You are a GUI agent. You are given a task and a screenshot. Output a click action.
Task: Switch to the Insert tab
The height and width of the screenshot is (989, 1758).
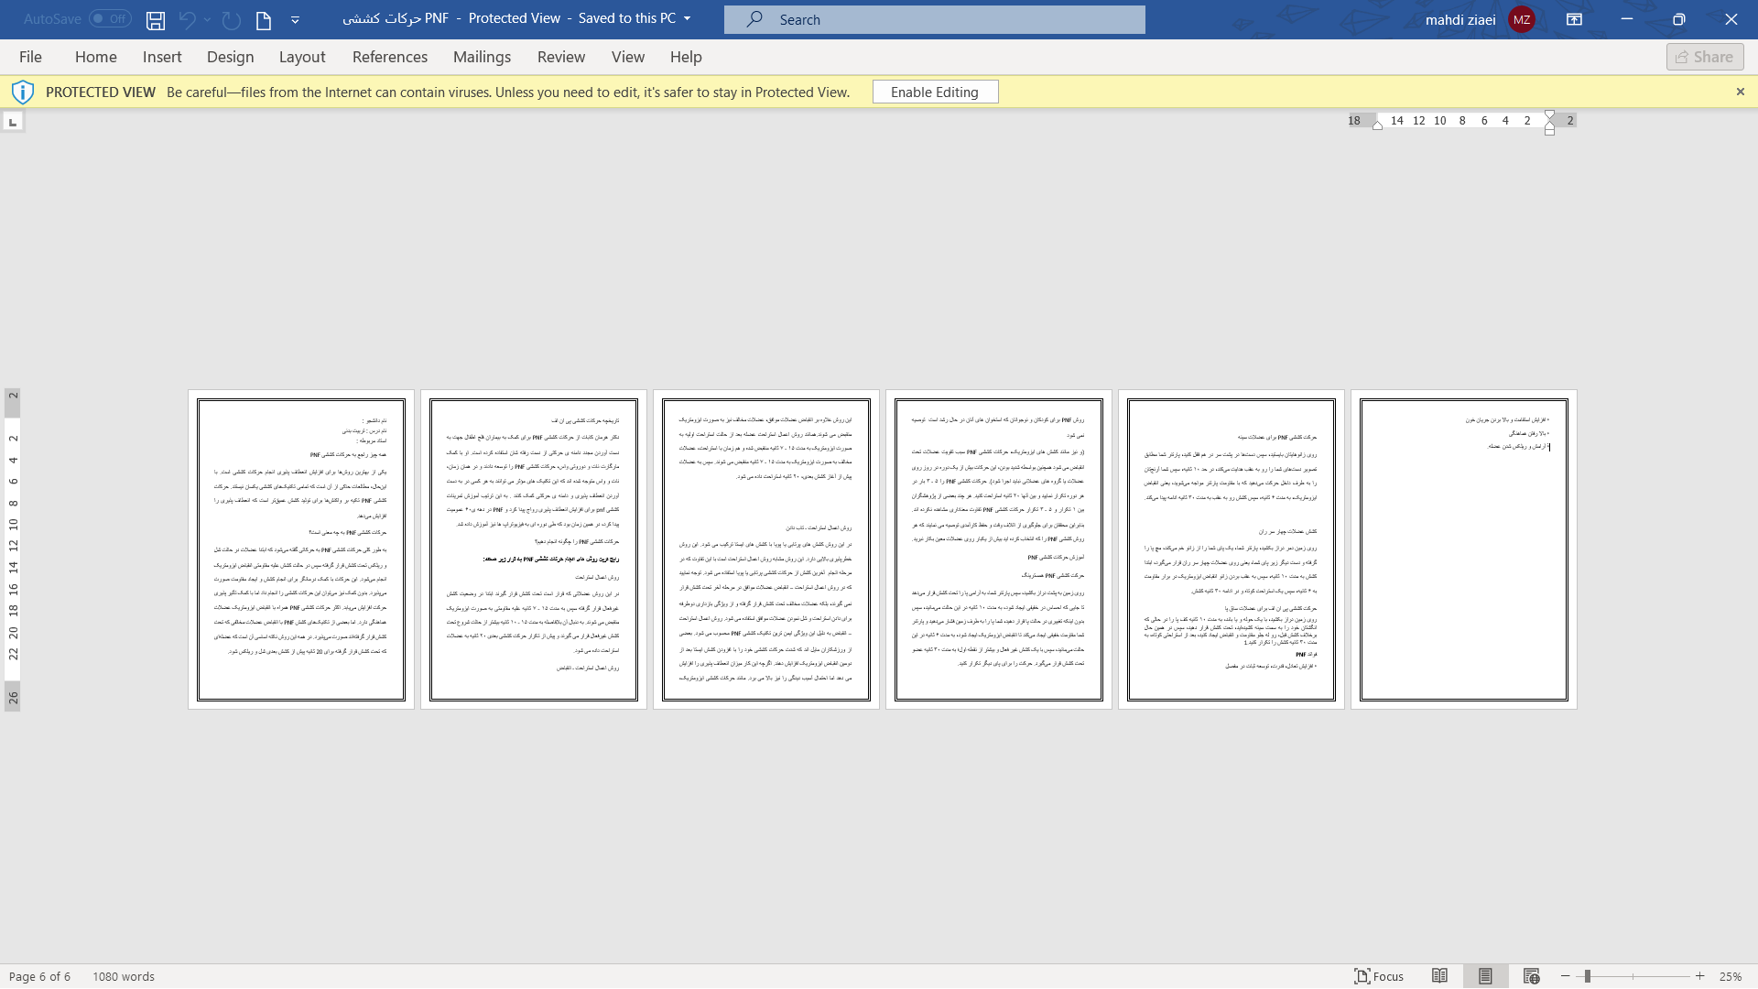[162, 57]
